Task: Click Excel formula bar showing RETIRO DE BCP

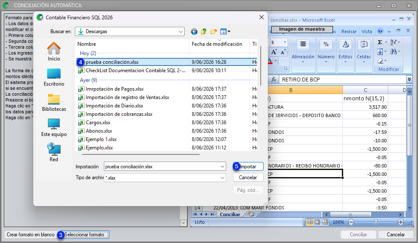Action: coord(342,79)
